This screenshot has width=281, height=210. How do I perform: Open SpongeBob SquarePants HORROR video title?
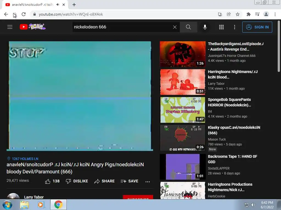pyautogui.click(x=229, y=102)
